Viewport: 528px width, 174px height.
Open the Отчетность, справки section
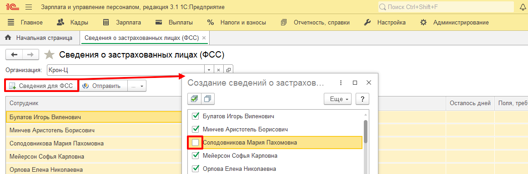pos(315,23)
